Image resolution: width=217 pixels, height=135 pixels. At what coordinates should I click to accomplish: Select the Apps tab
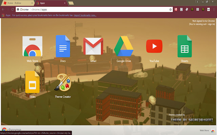click(x=51, y=3)
